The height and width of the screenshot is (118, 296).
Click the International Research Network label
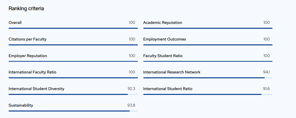click(172, 72)
